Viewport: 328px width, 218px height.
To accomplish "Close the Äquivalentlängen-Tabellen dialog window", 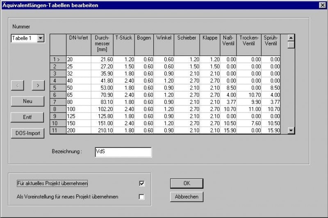I will 322,5.
